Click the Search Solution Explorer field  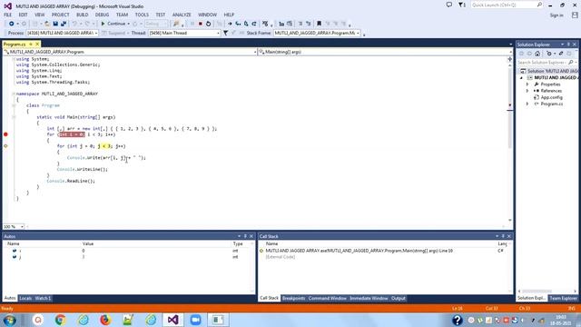(x=547, y=63)
